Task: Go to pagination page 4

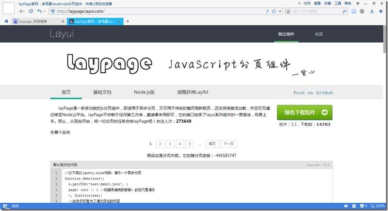Action: (x=179, y=144)
